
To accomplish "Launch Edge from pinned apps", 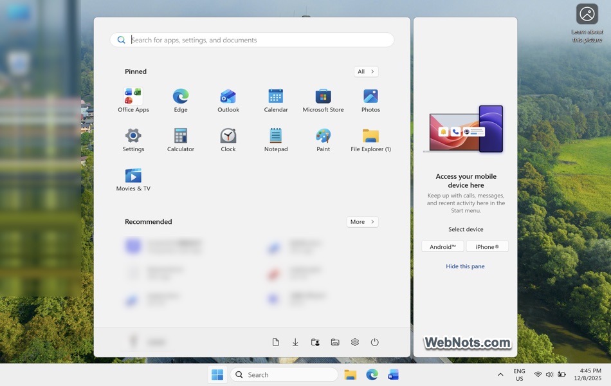I will [181, 100].
